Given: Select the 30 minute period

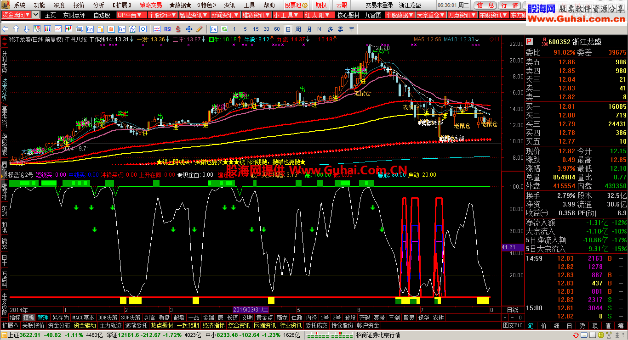Looking at the screenshot, I should click(266, 29).
